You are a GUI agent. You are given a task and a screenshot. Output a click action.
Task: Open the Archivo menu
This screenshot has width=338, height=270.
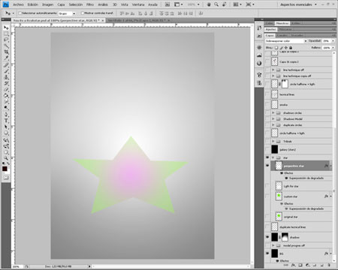point(18,4)
